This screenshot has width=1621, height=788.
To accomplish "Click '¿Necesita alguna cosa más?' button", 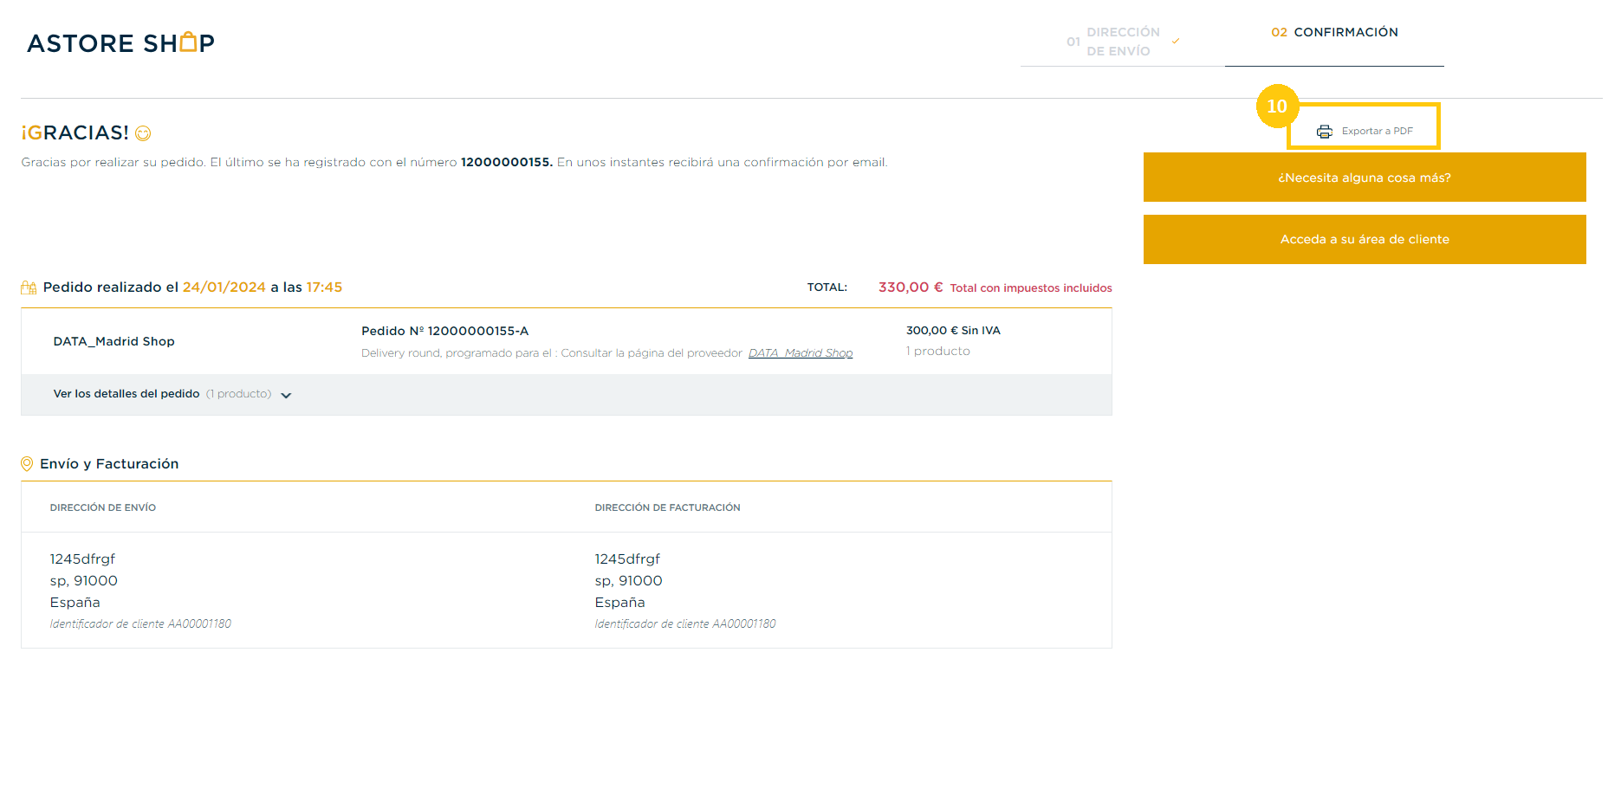I will point(1365,178).
